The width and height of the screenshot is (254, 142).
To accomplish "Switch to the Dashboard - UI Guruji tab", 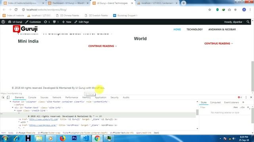I will coord(68,3).
